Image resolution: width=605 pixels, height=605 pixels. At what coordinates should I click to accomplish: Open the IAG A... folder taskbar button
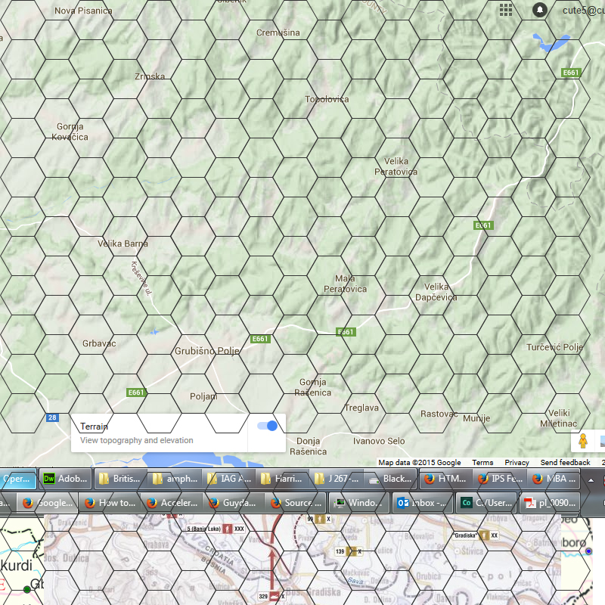(229, 479)
